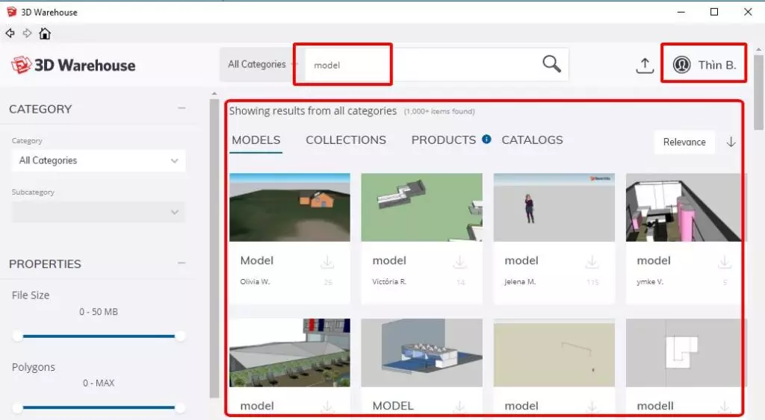Switch to the MODELS tab

pyautogui.click(x=255, y=140)
